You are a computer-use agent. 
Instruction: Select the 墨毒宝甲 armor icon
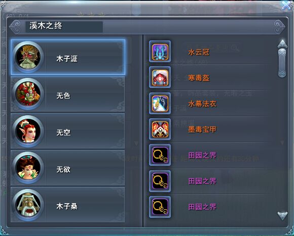[160, 129]
